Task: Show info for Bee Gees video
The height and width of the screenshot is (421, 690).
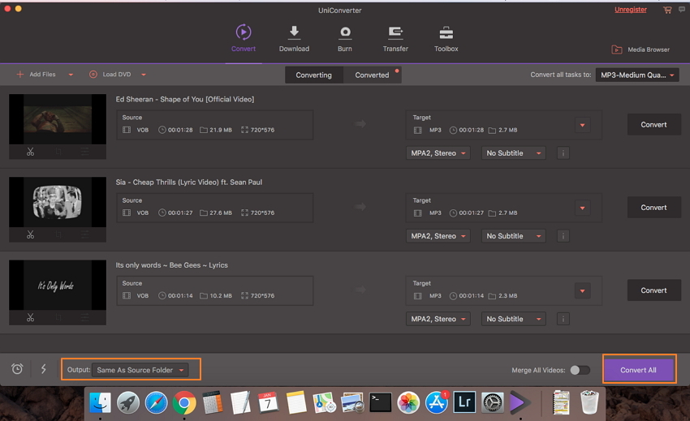Action: [x=563, y=319]
